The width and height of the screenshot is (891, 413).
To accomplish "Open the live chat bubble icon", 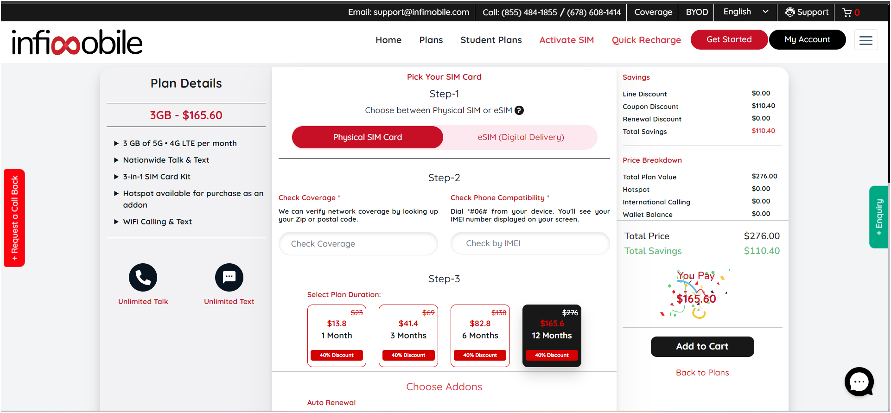I will (x=859, y=381).
